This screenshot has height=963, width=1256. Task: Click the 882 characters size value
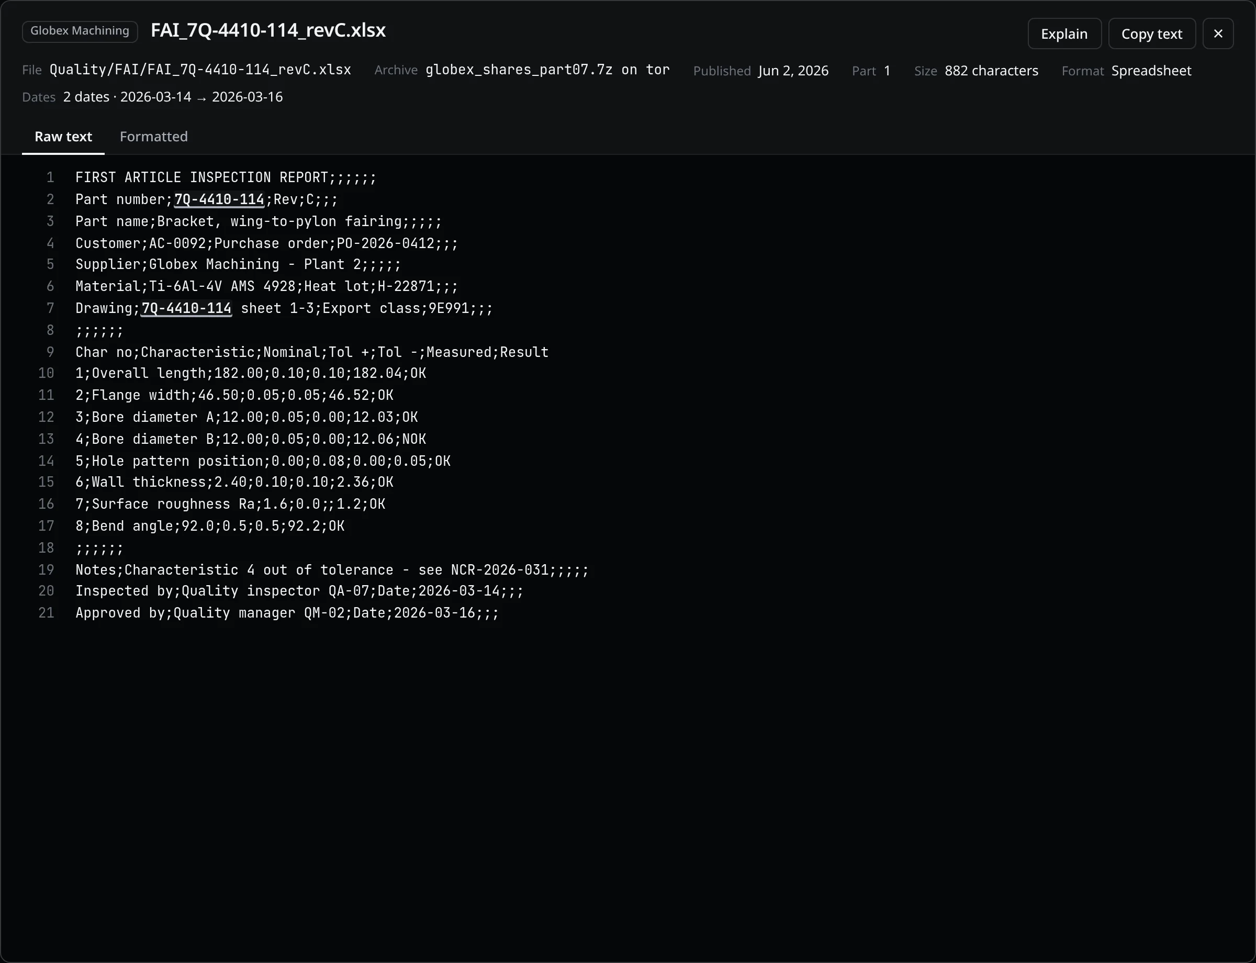[x=991, y=71]
